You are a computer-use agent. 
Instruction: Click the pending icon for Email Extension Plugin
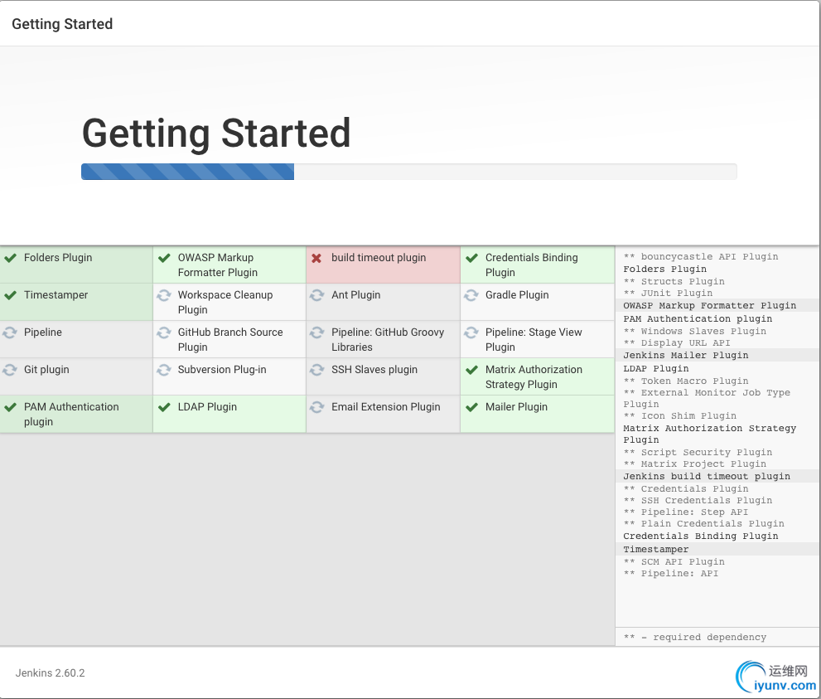316,406
